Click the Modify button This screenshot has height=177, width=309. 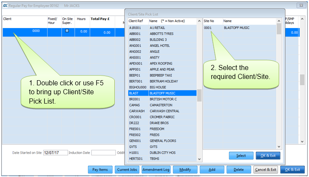185,169
